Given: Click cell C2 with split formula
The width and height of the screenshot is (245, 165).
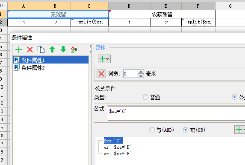Looking at the screenshot, I should click(x=89, y=22).
